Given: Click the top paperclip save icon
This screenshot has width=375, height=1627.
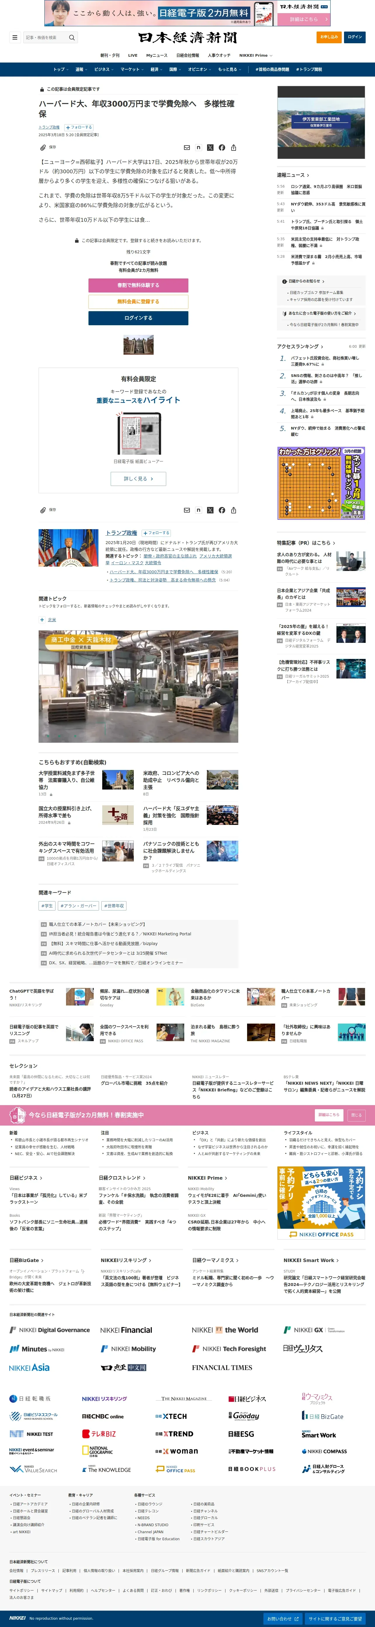Looking at the screenshot, I should point(43,147).
